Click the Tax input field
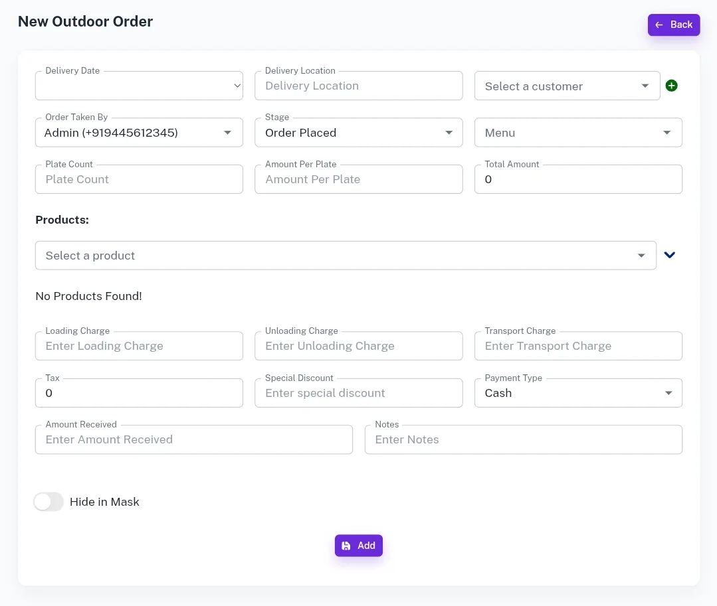This screenshot has height=606, width=717. [139, 393]
